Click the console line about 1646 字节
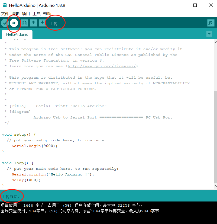217x224 pixels. [x=72, y=206]
